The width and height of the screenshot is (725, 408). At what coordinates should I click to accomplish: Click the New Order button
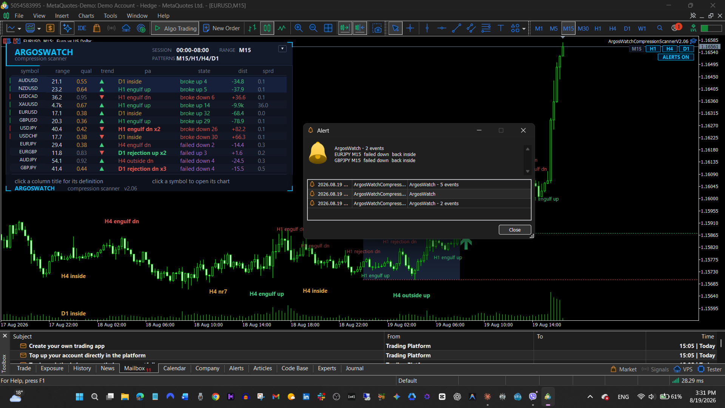222,28
